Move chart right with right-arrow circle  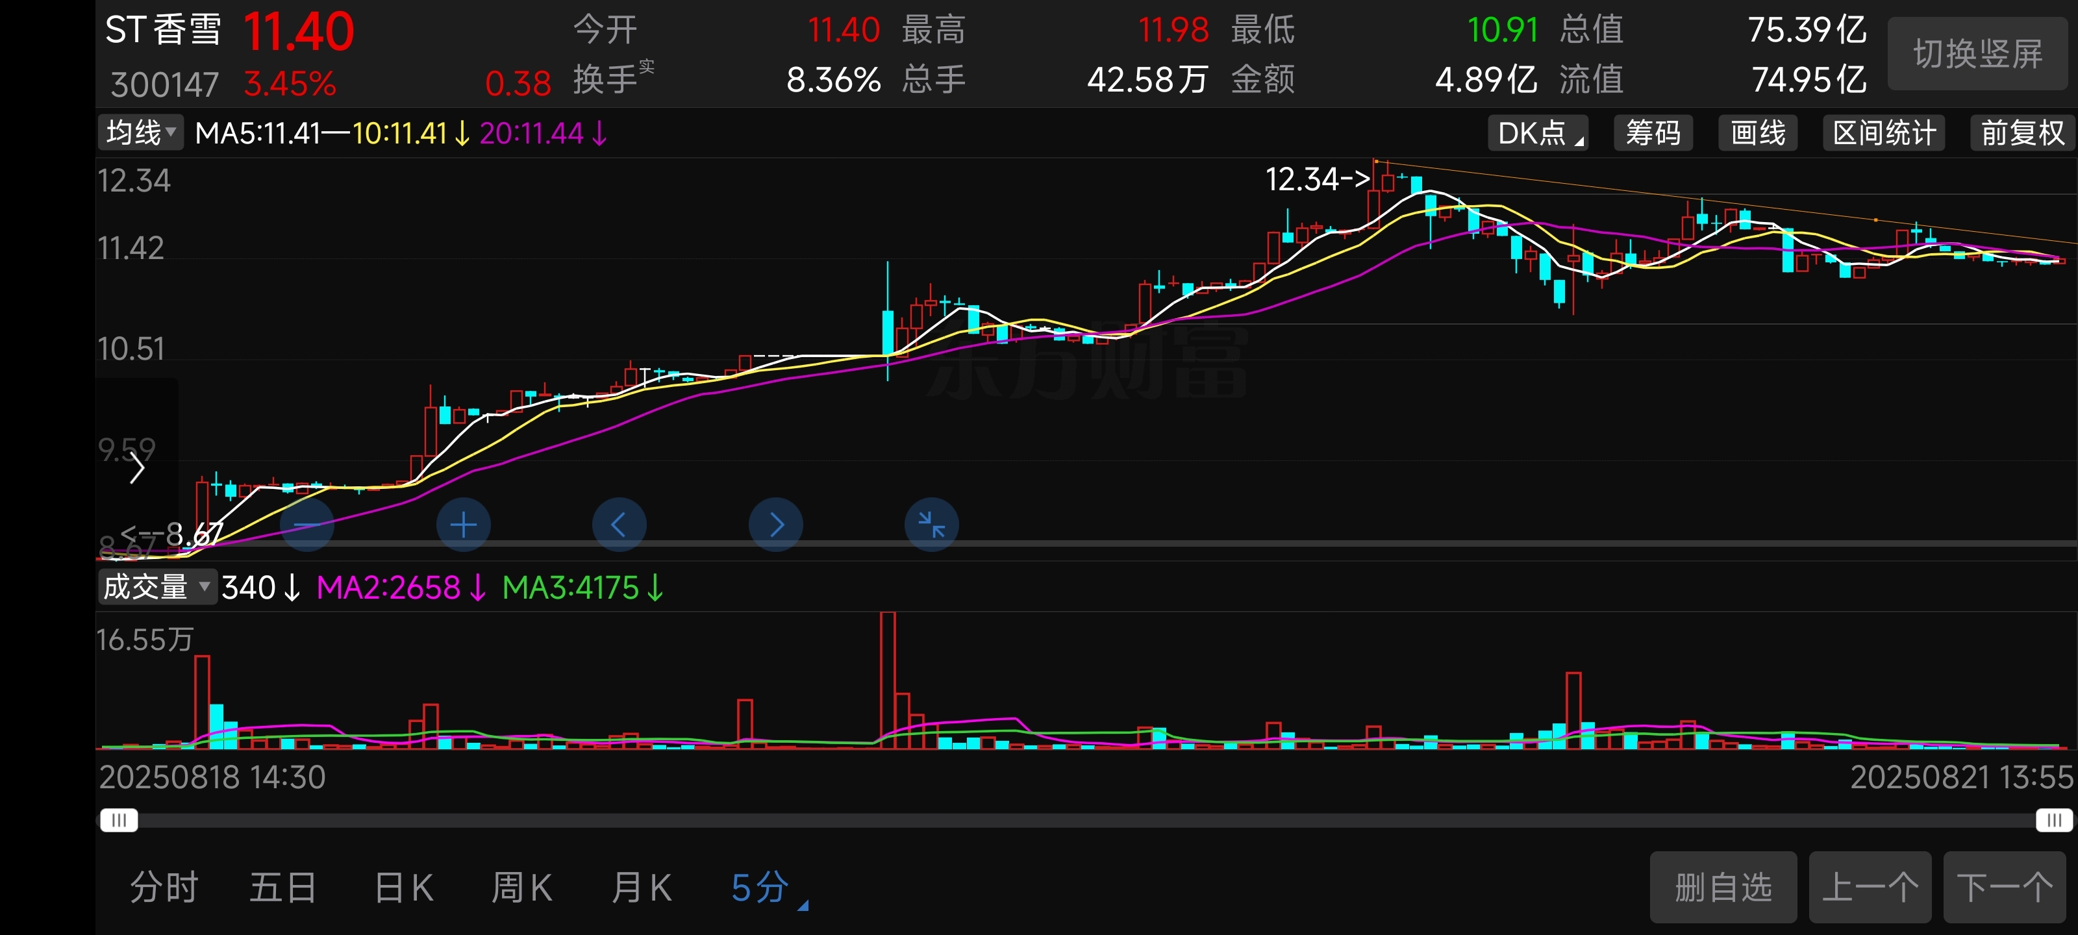[775, 525]
